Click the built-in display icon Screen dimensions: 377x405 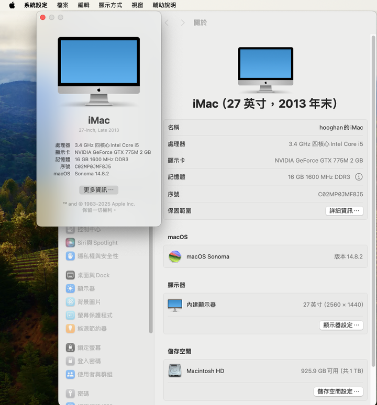[x=175, y=305]
